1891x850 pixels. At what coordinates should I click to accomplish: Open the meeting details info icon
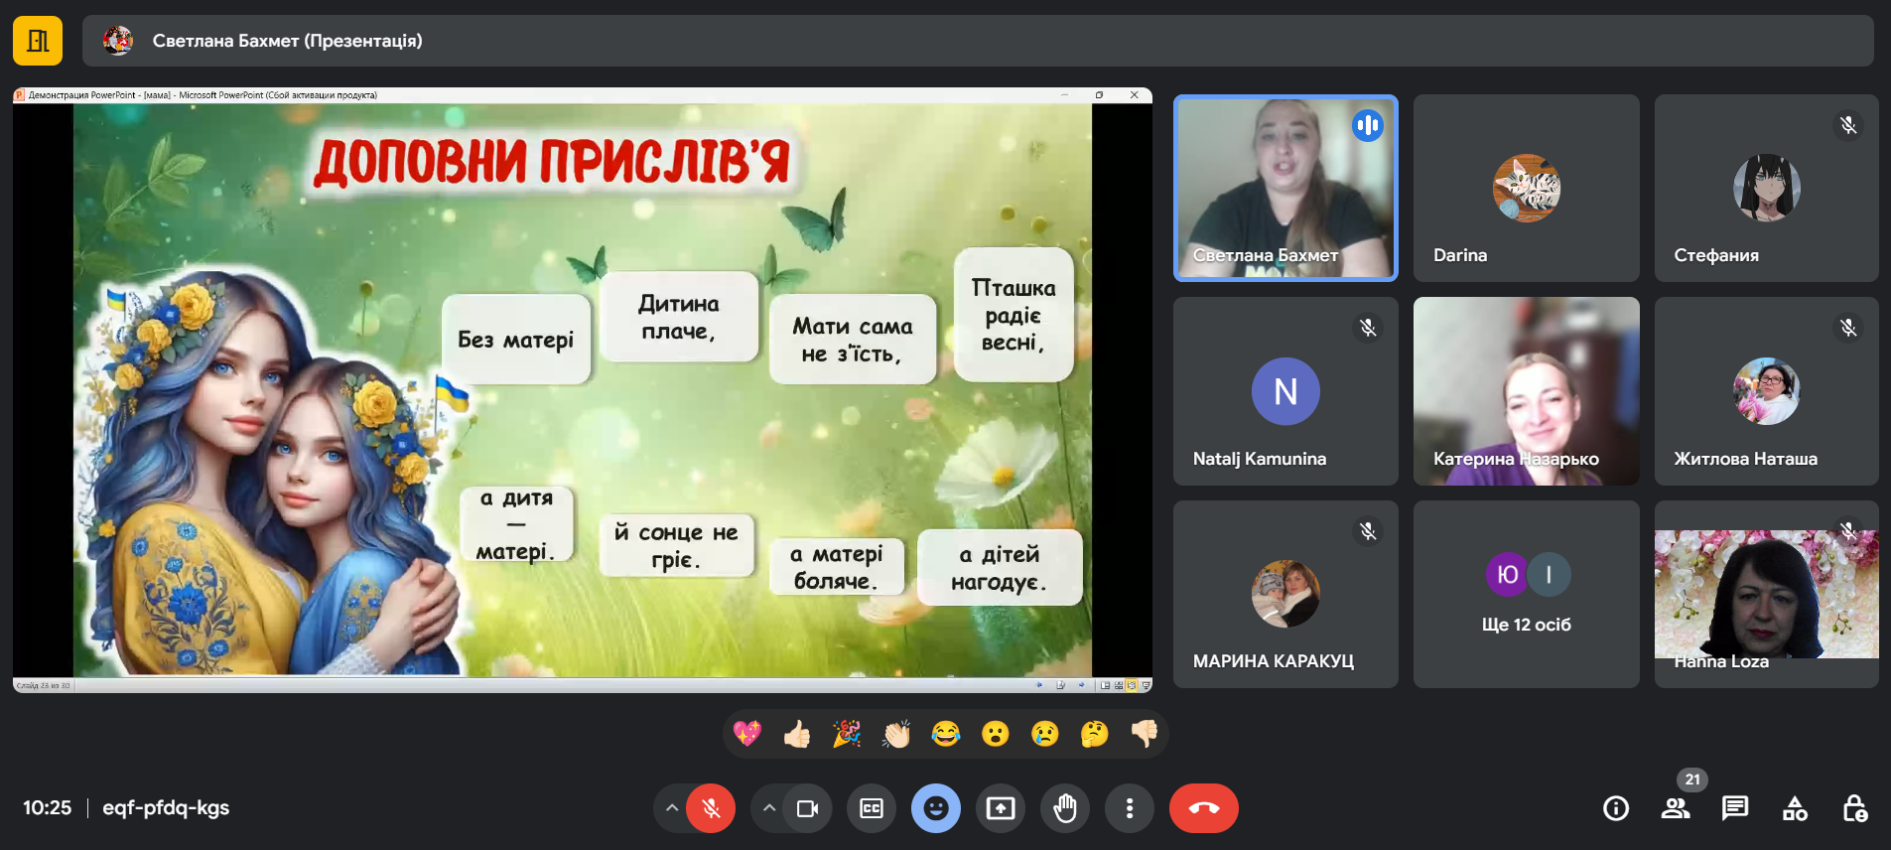(x=1616, y=808)
